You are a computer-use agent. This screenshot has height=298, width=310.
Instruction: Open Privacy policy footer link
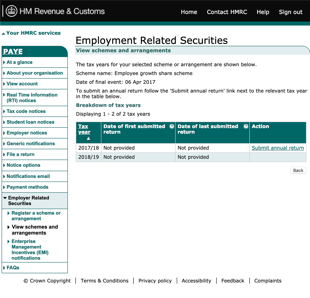click(x=155, y=281)
